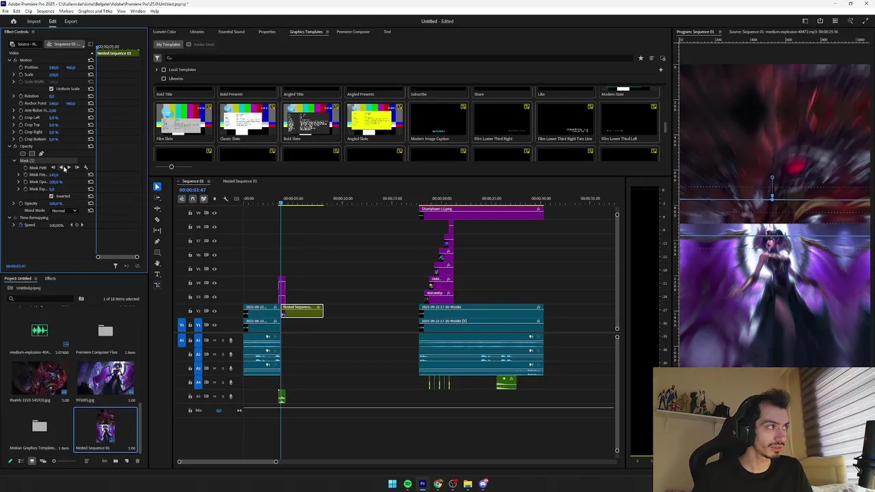Create ellipse mask under Opacity
This screenshot has width=875, height=492.
pos(23,153)
